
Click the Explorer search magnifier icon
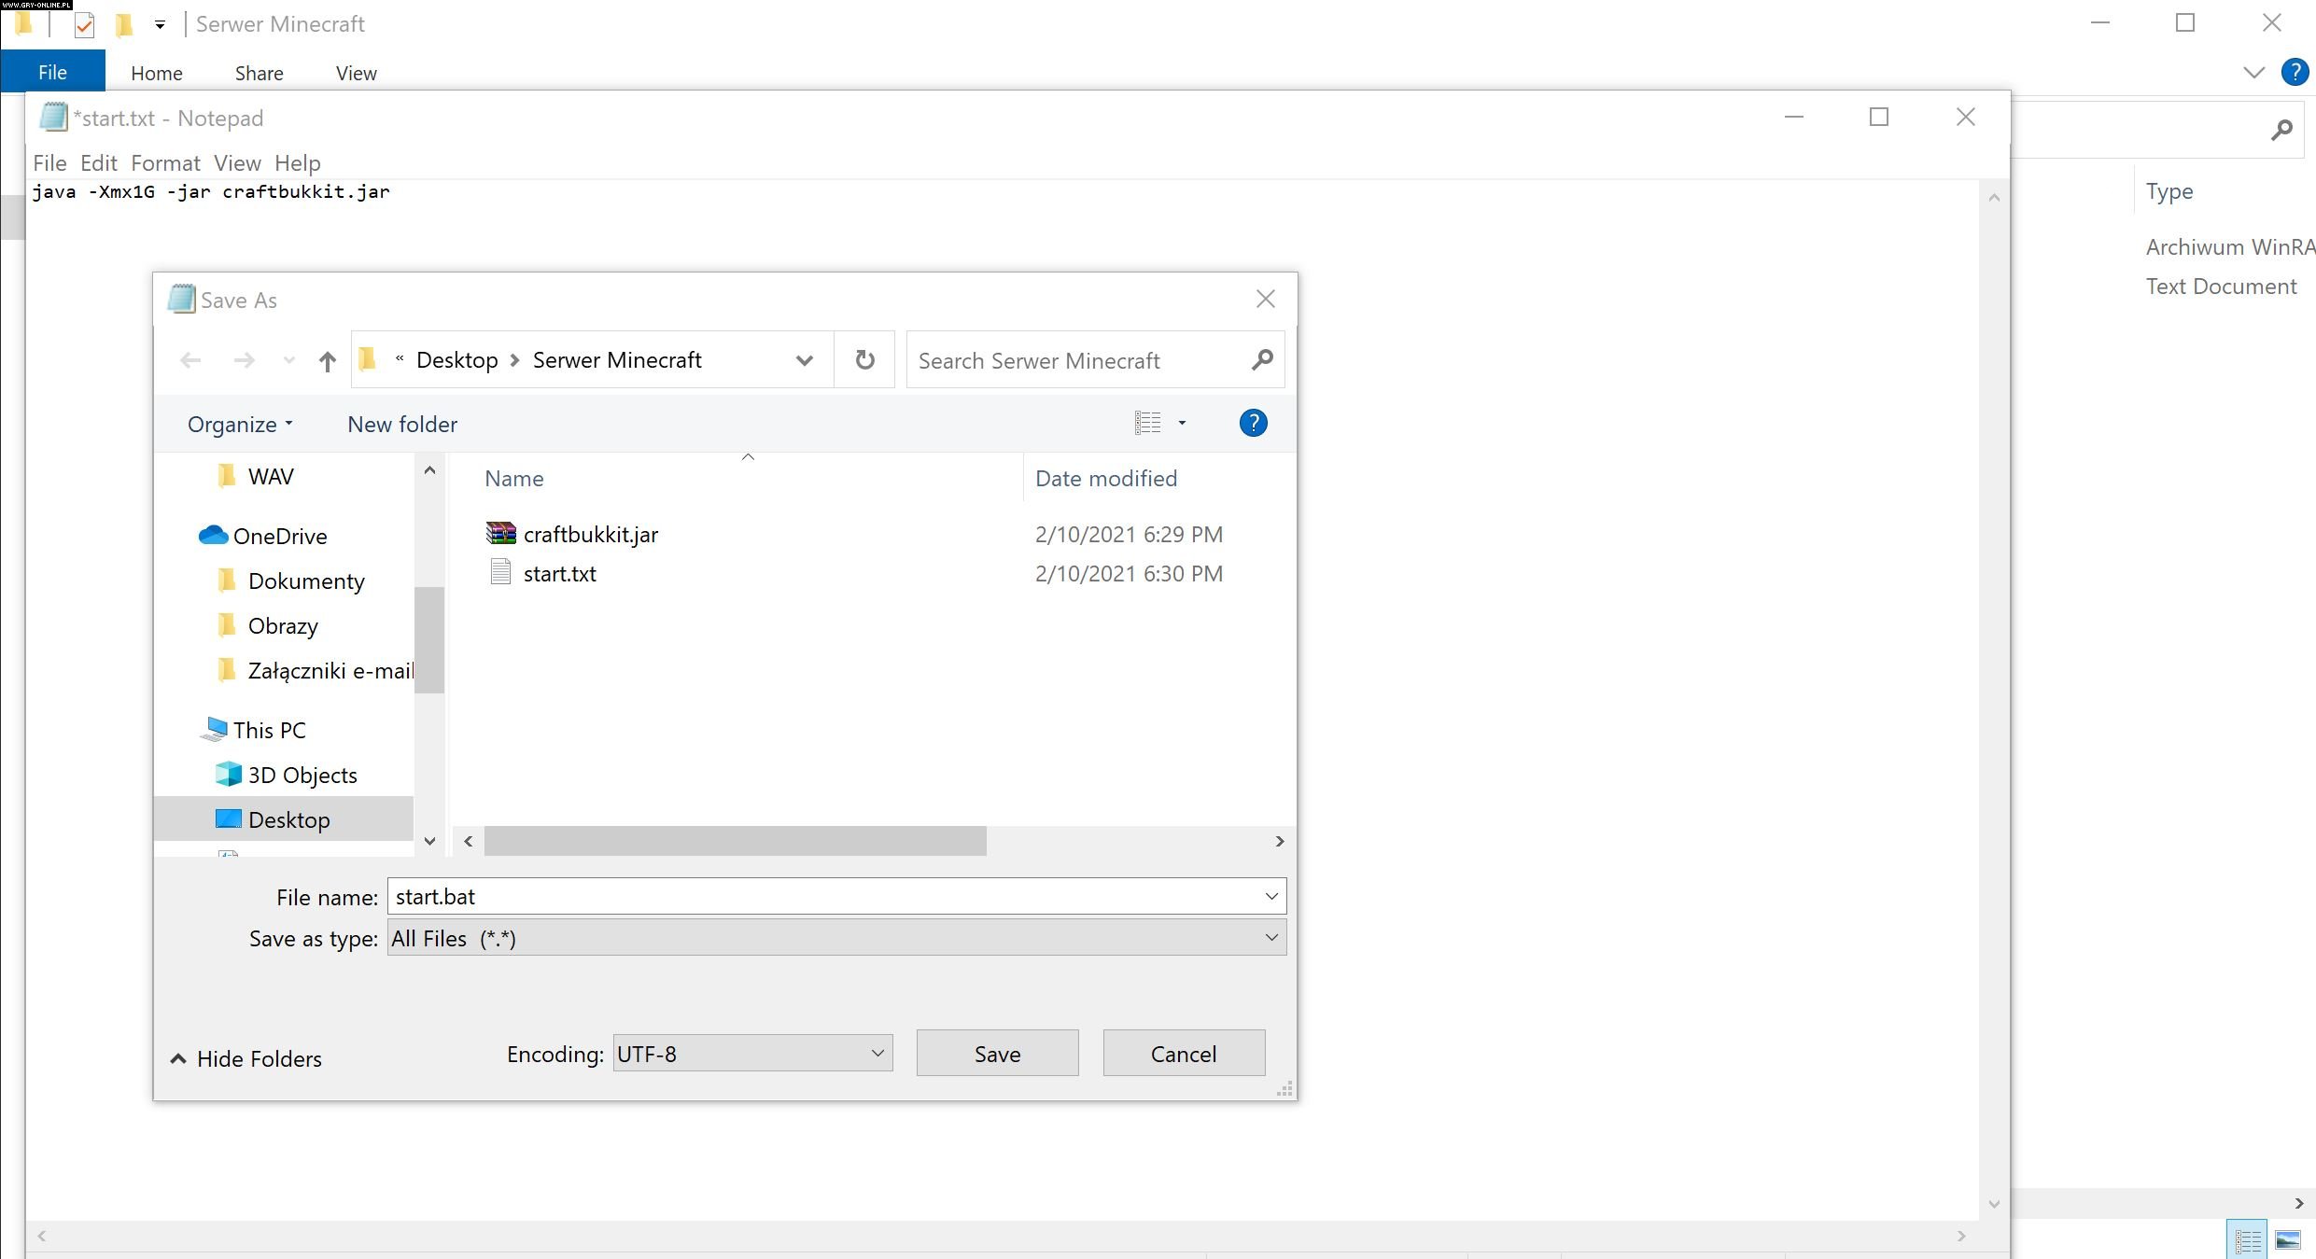[2281, 131]
